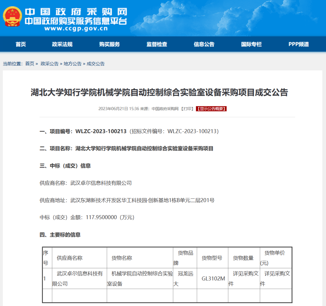Click the national emblem logo

[x=12, y=17]
